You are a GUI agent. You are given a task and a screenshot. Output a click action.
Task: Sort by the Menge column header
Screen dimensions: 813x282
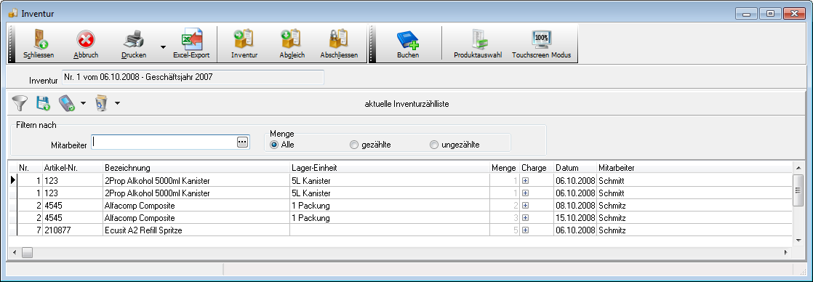(x=504, y=168)
